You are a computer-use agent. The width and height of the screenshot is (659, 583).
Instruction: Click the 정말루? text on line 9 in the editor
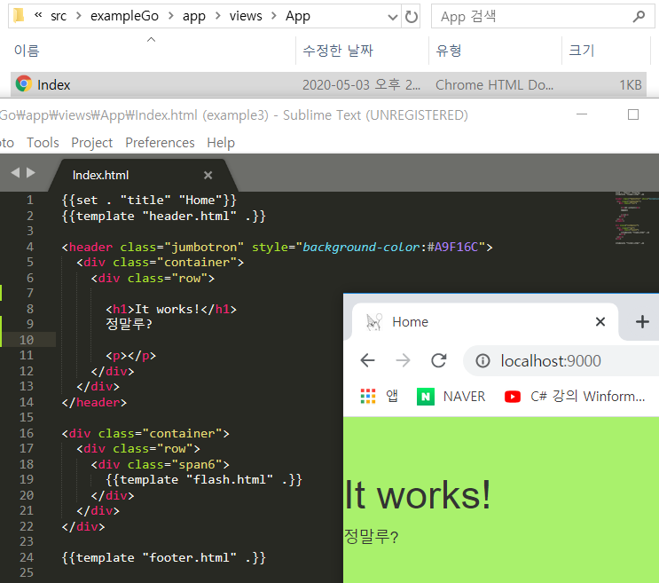129,324
